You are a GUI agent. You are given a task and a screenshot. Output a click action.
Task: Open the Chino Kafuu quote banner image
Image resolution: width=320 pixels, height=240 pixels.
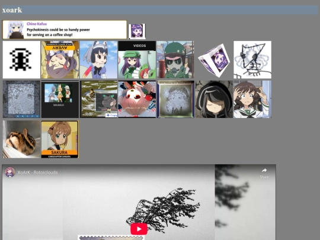[x=65, y=30]
